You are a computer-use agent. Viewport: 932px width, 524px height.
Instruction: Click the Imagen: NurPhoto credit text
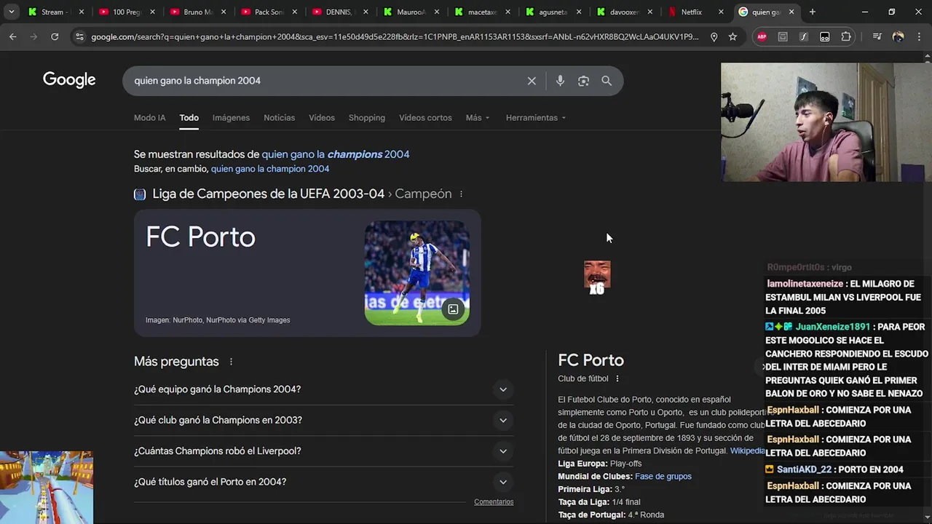tap(218, 320)
